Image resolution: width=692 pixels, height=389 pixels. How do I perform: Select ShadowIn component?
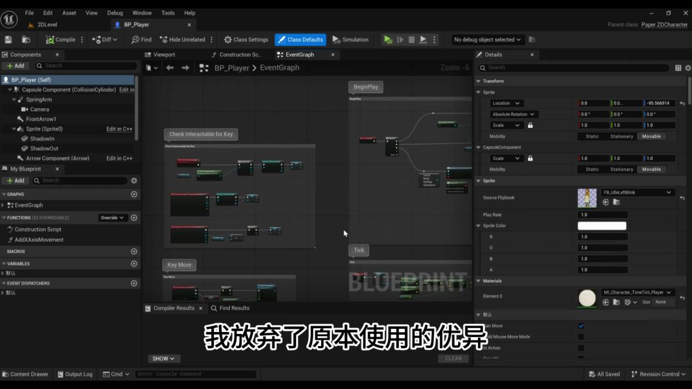(x=42, y=139)
